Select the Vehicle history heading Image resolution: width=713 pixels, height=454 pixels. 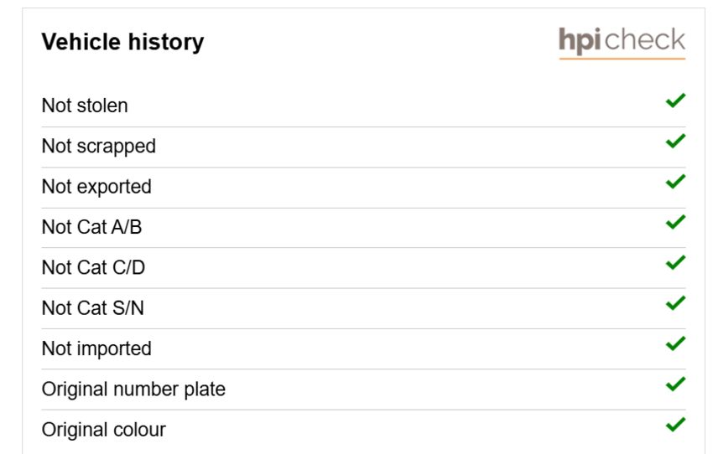[x=122, y=42]
